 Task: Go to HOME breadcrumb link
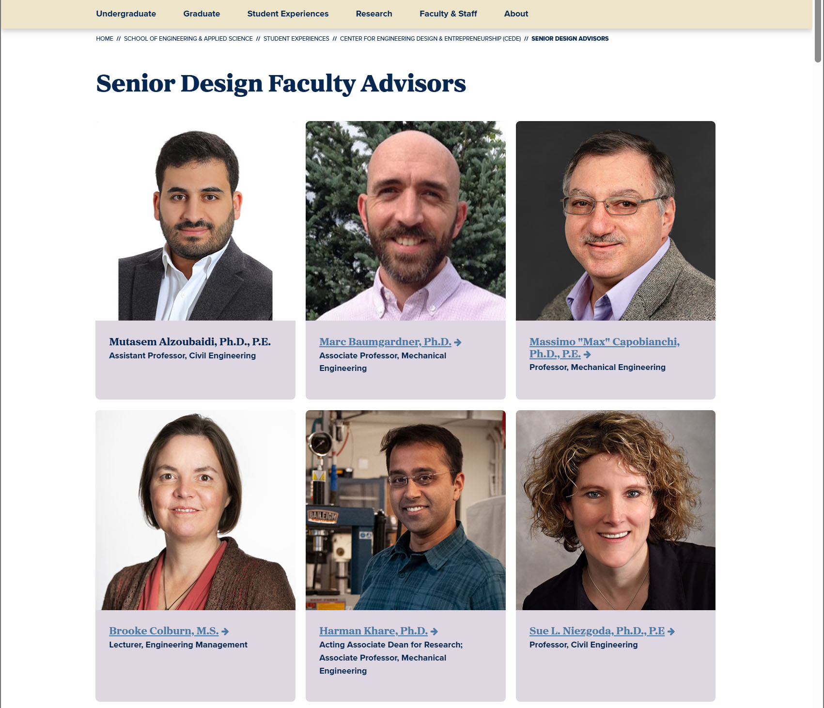coord(105,39)
